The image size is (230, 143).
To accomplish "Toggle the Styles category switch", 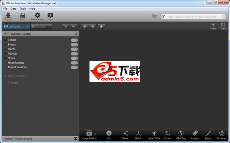I will 74,58.
